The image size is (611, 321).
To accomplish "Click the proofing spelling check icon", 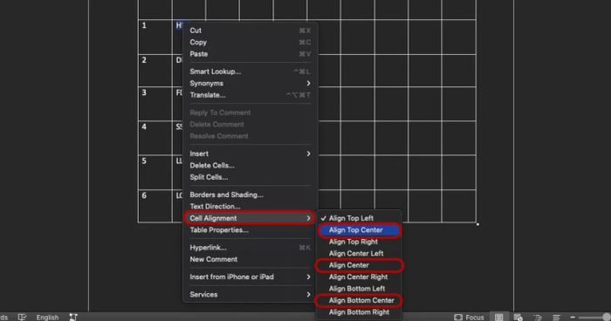I will 23,318.
